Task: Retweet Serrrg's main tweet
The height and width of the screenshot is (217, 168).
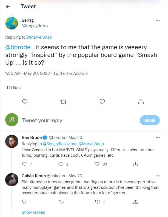Action: pyautogui.click(x=63, y=102)
